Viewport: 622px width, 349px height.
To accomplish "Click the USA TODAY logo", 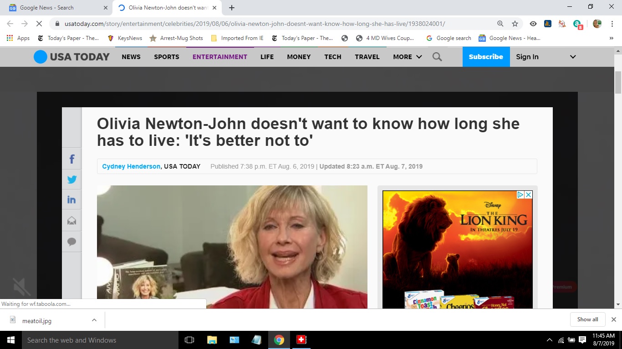I will pos(71,57).
